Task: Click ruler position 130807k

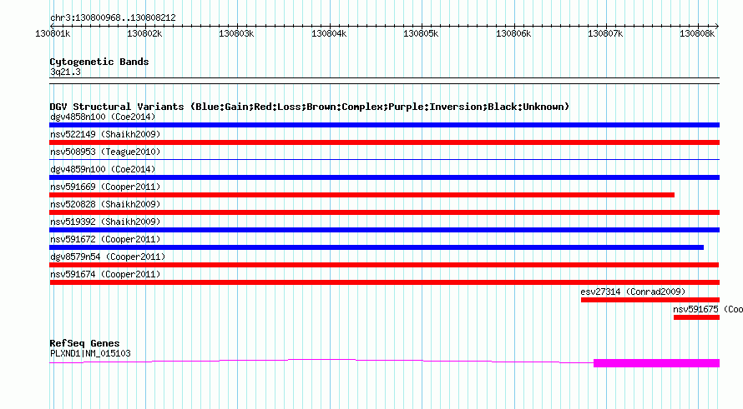Action: pyautogui.click(x=605, y=33)
